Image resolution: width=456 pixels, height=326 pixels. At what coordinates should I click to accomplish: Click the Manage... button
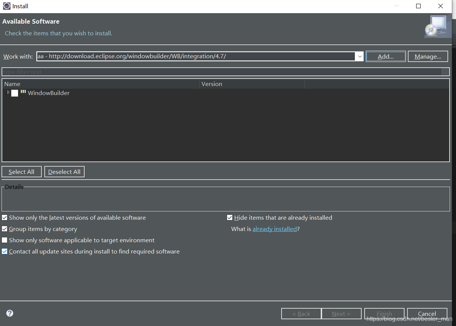click(428, 56)
